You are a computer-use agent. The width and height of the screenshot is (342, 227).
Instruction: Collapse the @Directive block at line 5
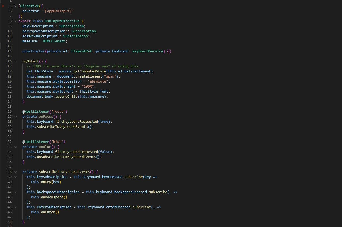[x=16, y=6]
